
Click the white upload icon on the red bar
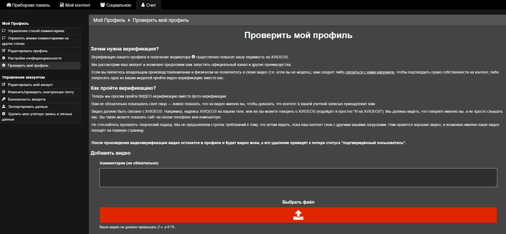click(298, 215)
